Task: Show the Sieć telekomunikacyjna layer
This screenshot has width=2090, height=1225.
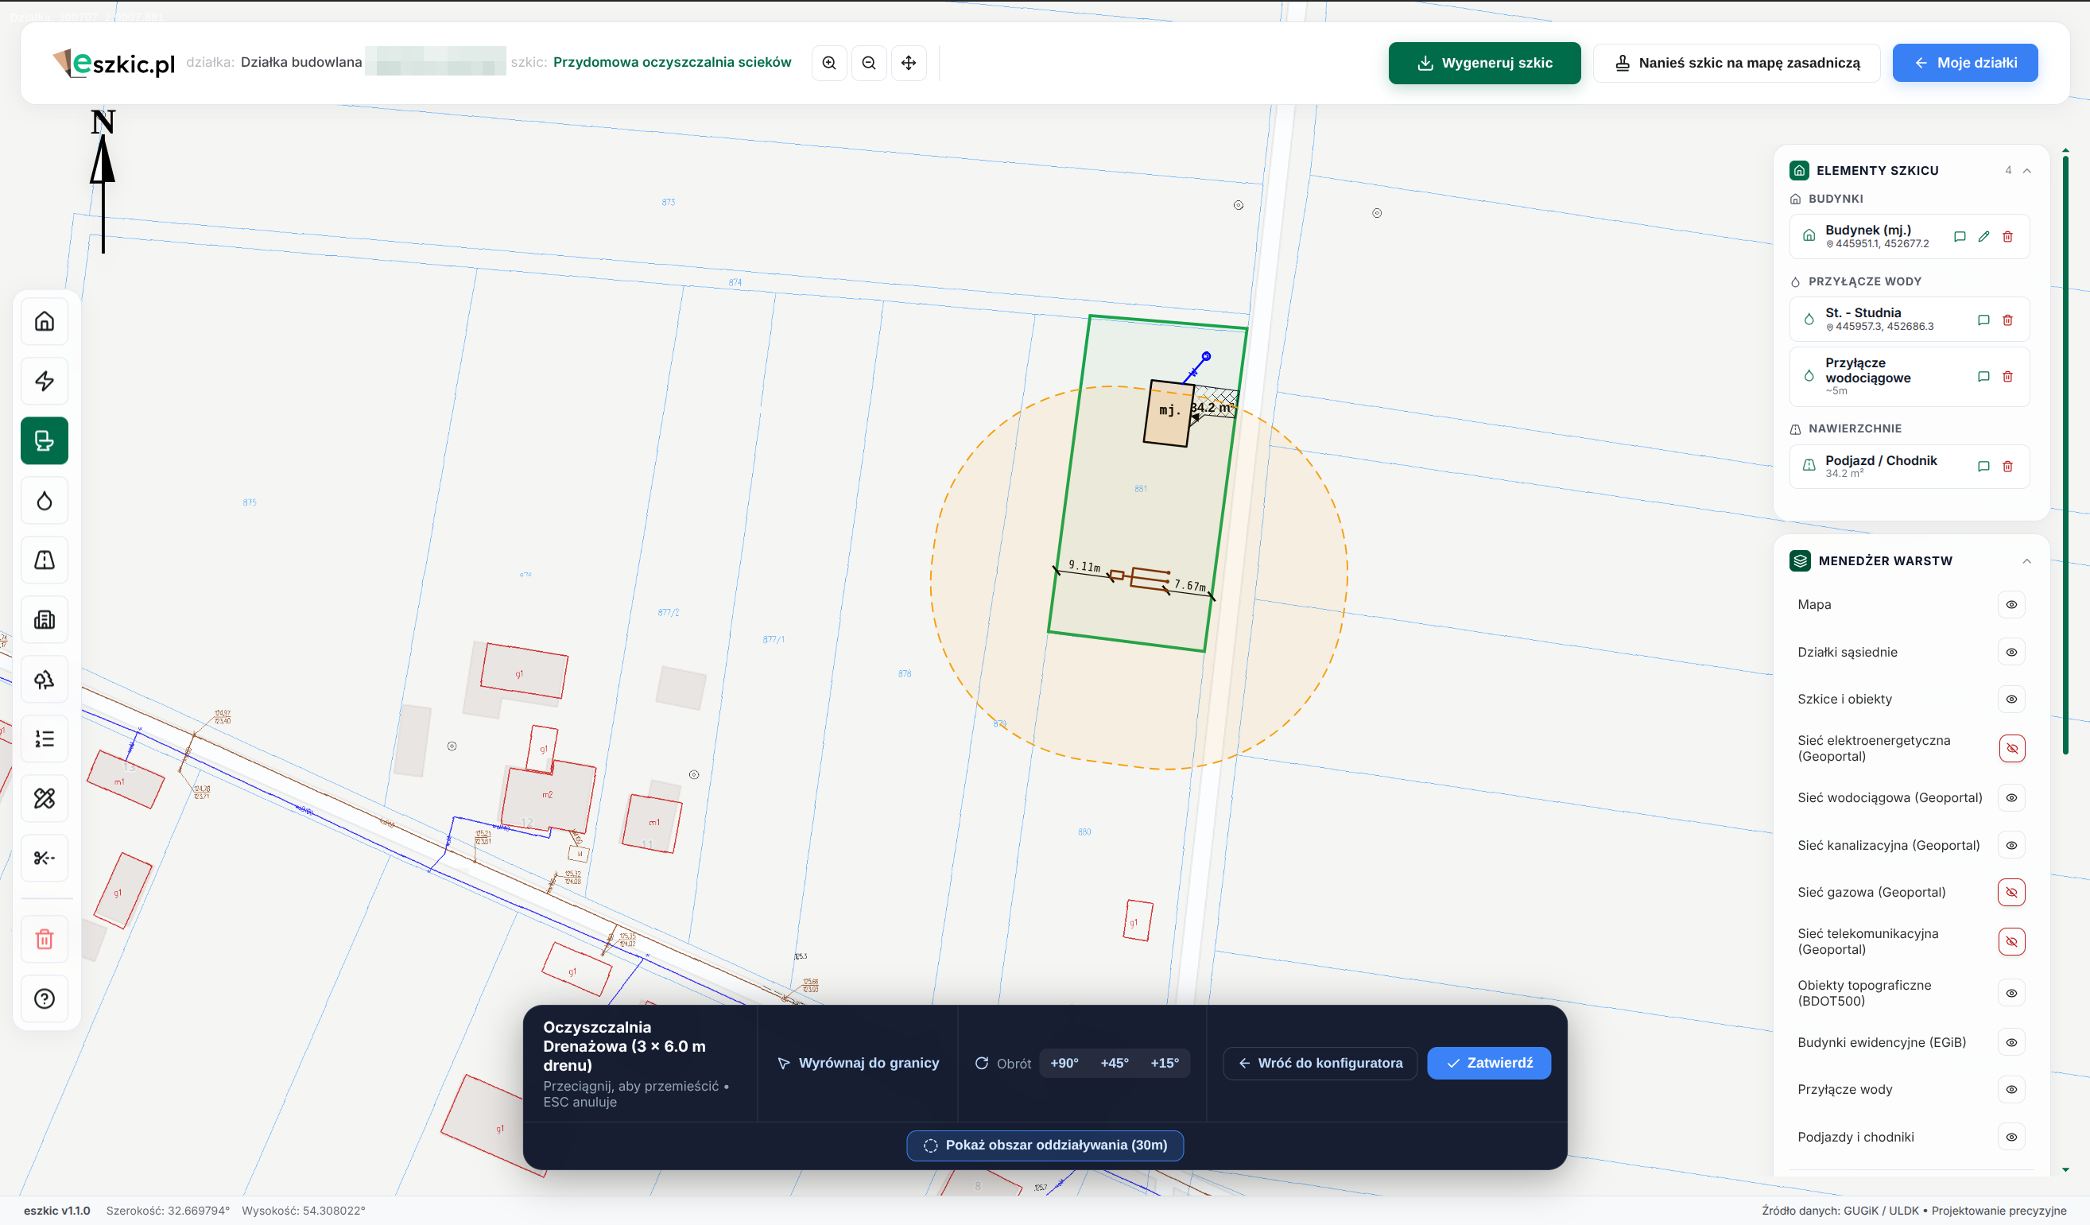Action: (x=2011, y=942)
